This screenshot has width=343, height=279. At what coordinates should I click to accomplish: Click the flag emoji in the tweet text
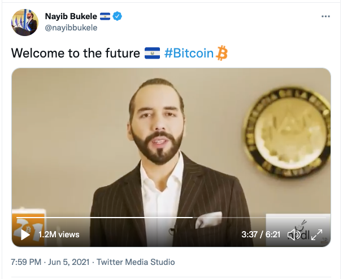(152, 54)
